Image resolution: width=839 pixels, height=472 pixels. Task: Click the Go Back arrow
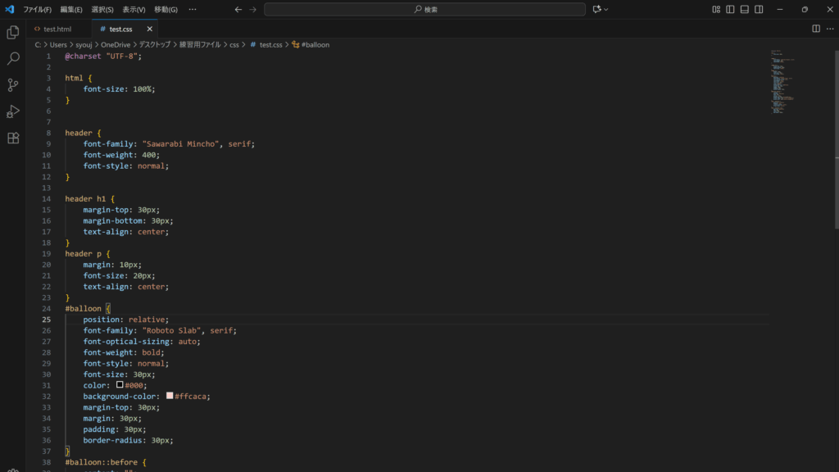(238, 10)
